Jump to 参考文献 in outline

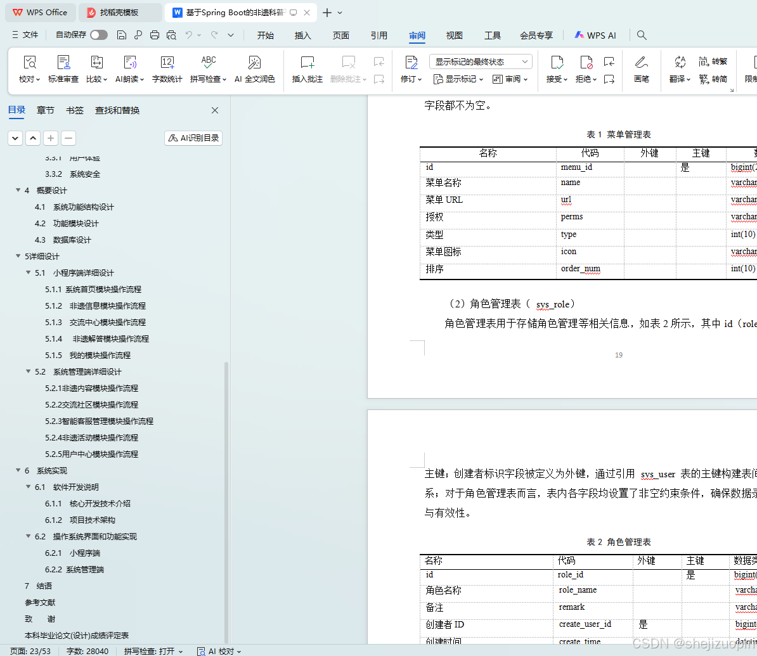(40, 602)
